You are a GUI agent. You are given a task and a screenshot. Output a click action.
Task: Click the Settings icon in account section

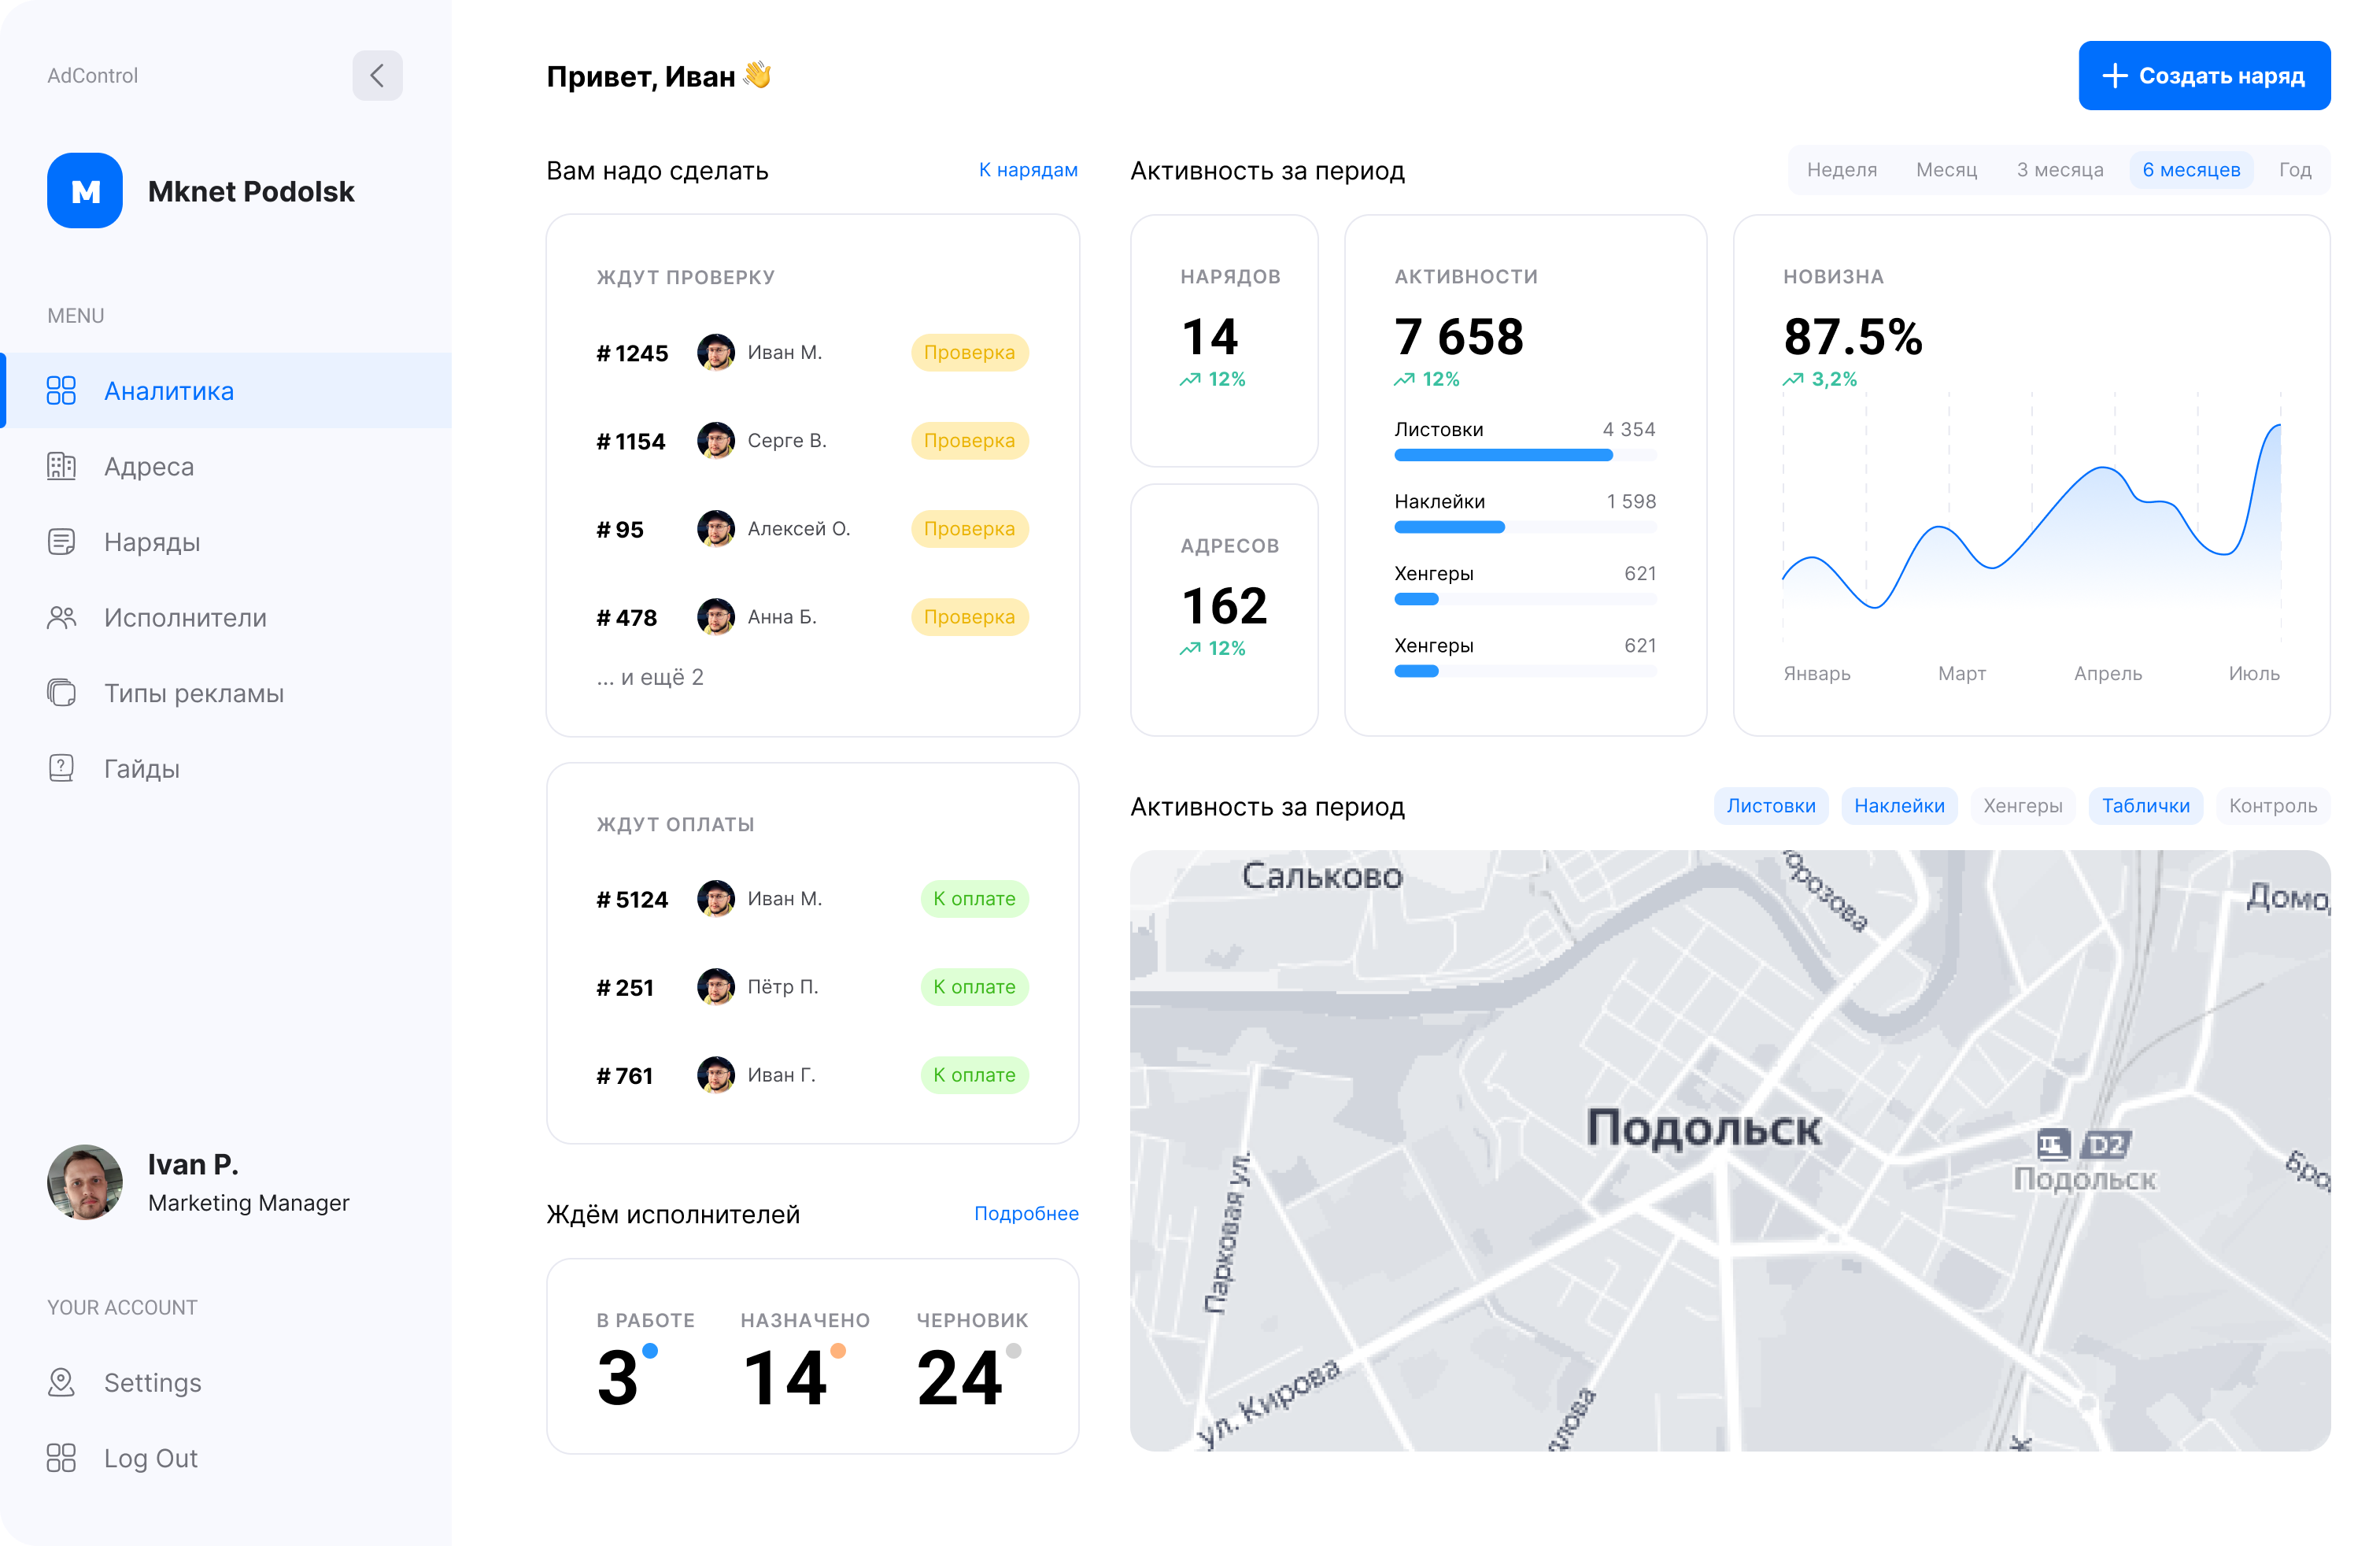coord(61,1382)
